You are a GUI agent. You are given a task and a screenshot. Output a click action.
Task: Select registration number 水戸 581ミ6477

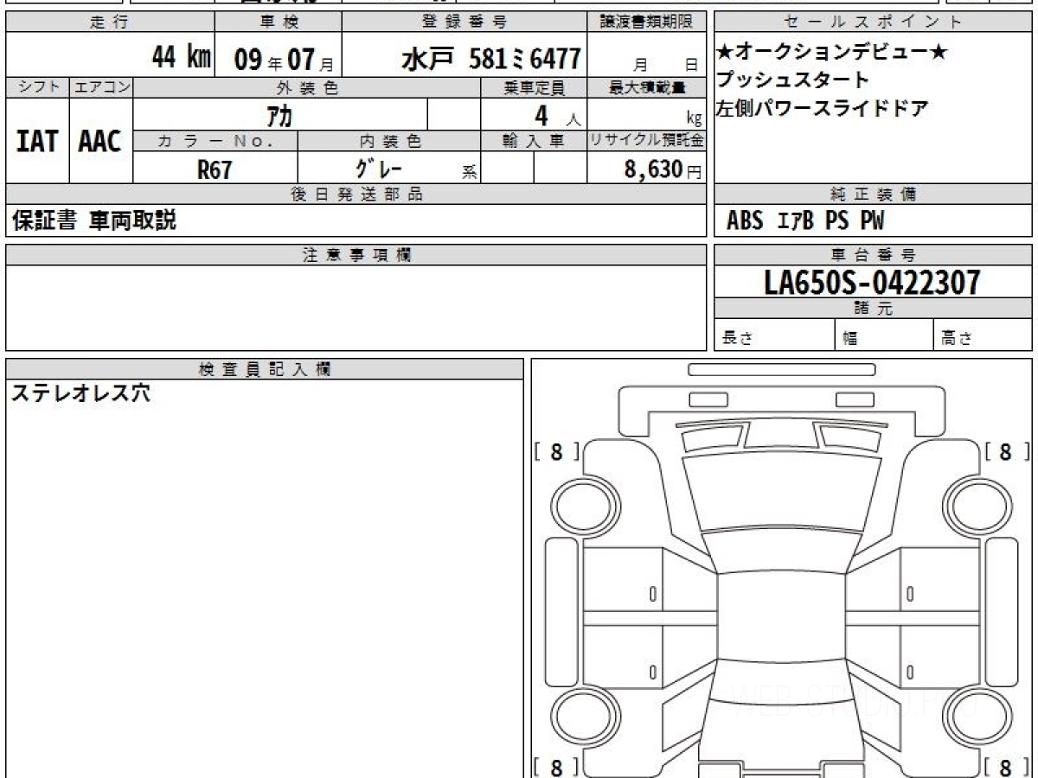pos(490,59)
